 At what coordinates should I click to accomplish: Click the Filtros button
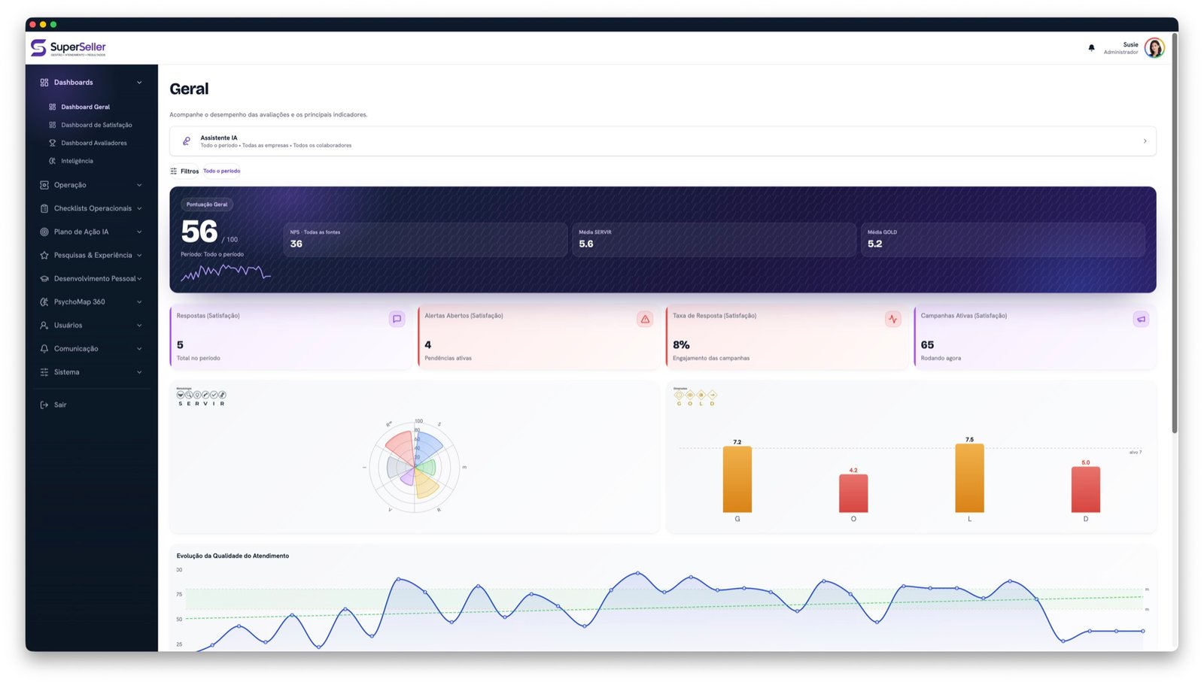184,171
